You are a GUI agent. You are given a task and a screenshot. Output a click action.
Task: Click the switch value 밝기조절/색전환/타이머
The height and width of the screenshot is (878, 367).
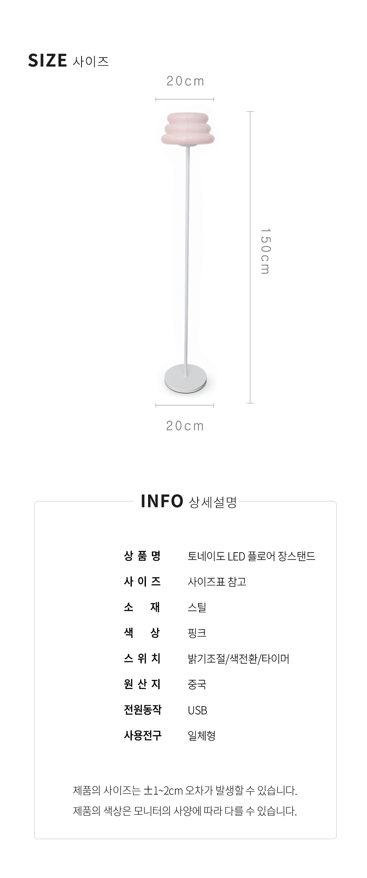tap(239, 659)
